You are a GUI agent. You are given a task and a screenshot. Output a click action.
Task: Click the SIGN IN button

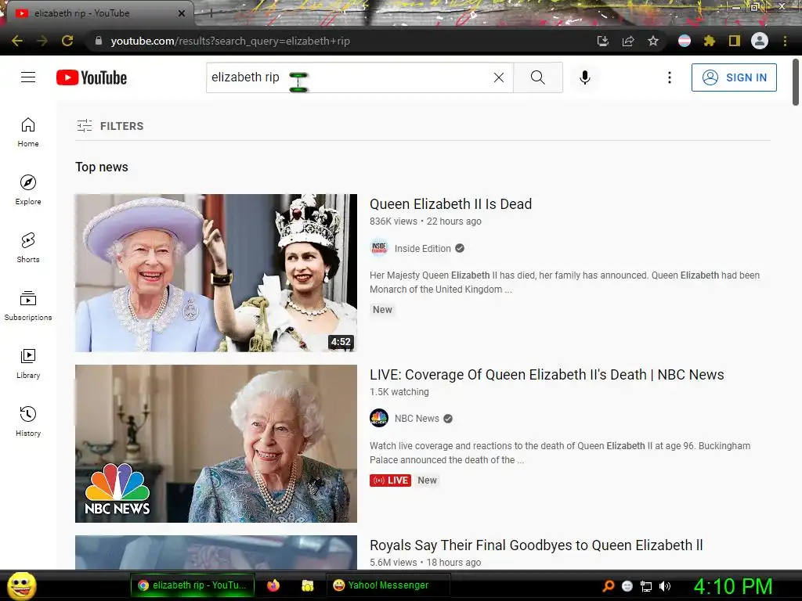pos(734,77)
